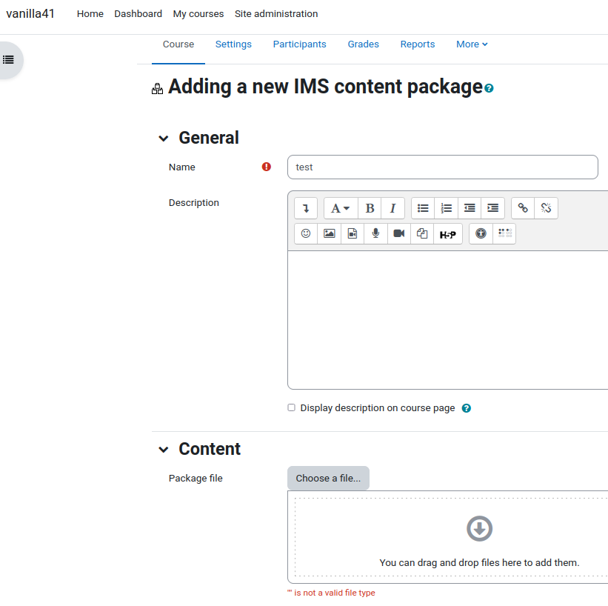Click the download arrow in drop zone

pos(480,528)
